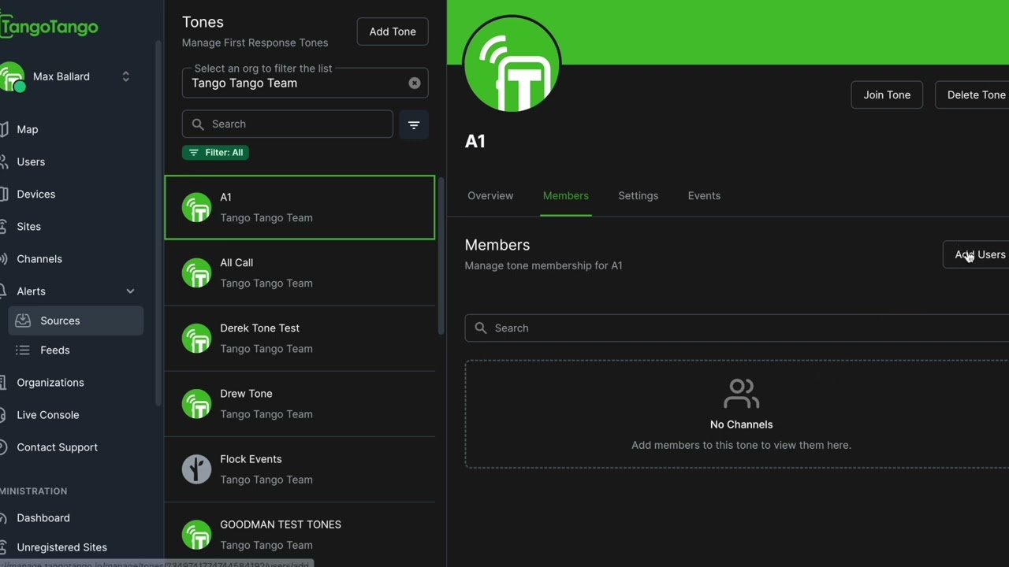Viewport: 1009px width, 567px height.
Task: Open the Feeds list icon
Action: coord(24,350)
